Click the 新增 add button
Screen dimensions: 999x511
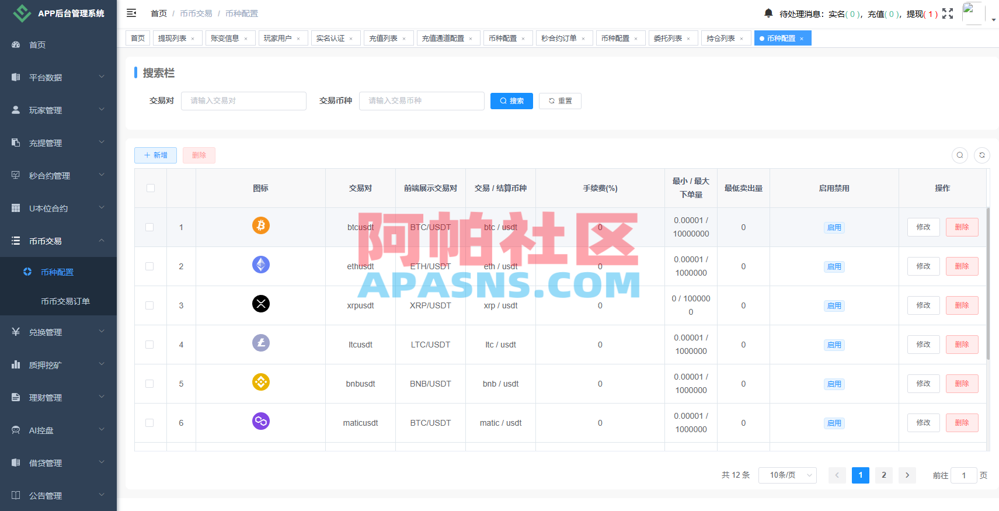pyautogui.click(x=155, y=155)
